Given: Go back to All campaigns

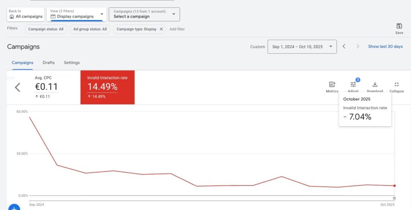Looking at the screenshot, I should (26, 14).
